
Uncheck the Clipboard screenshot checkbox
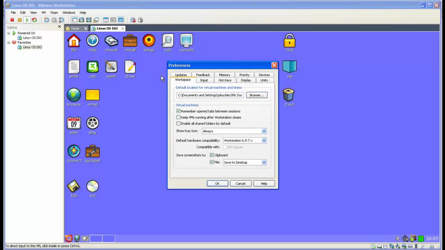pyautogui.click(x=212, y=155)
